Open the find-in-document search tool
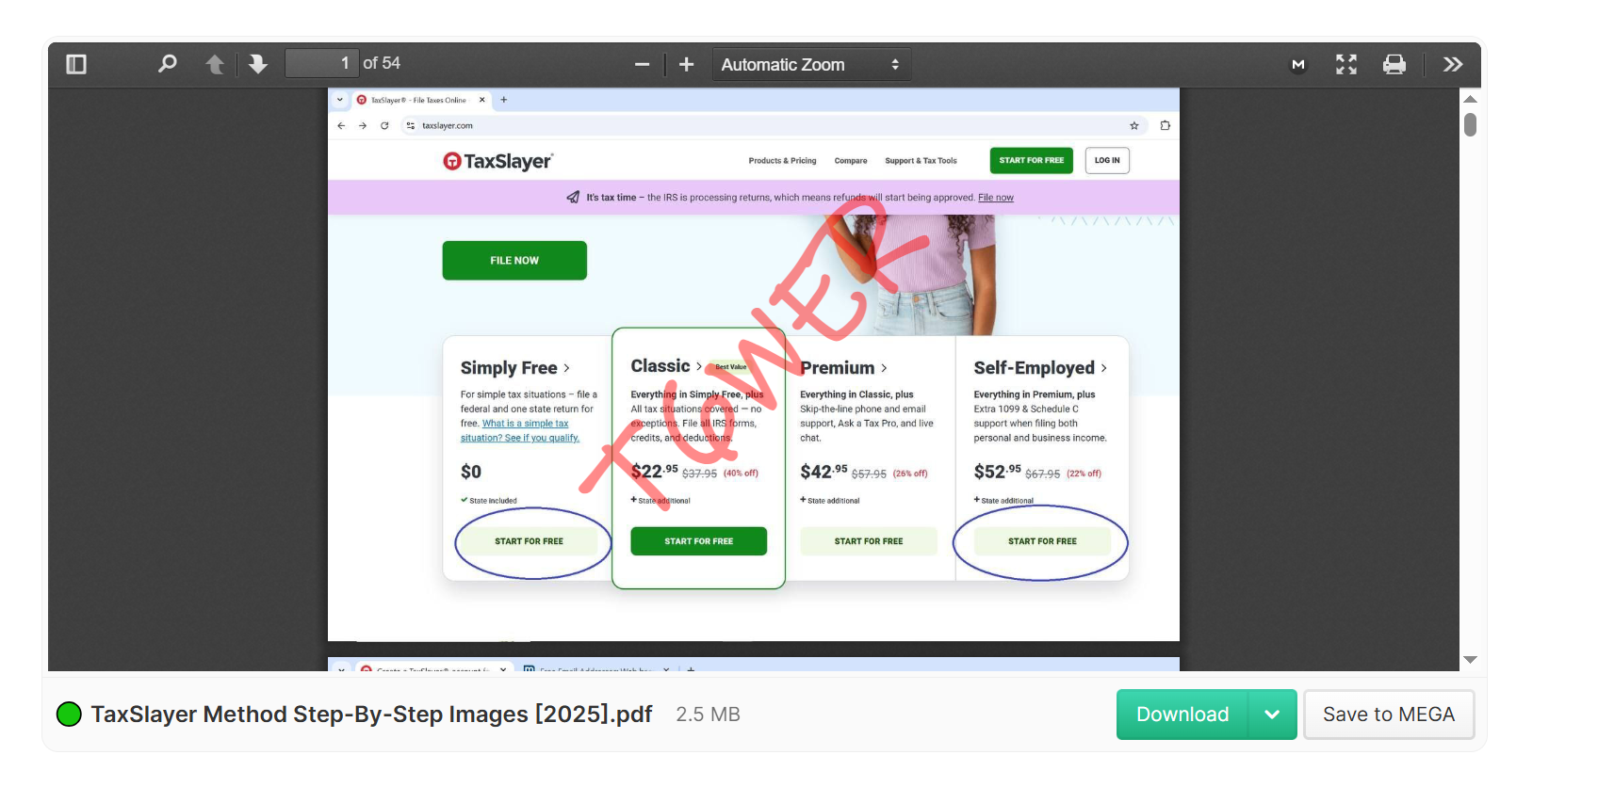 coord(167,64)
